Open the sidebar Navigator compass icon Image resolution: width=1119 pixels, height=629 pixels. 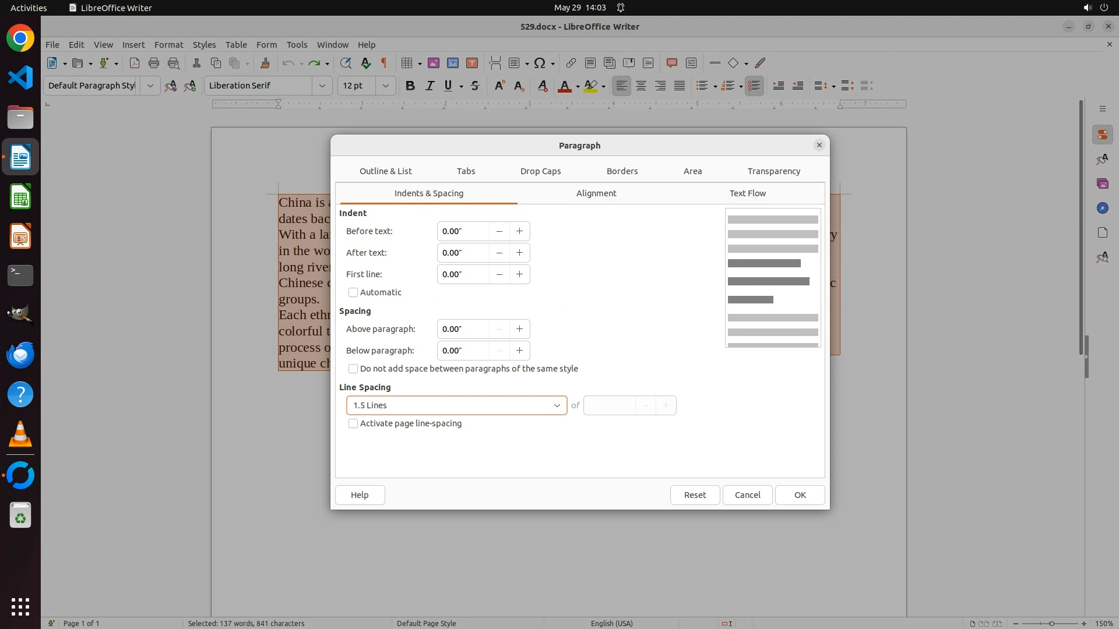(x=1102, y=208)
